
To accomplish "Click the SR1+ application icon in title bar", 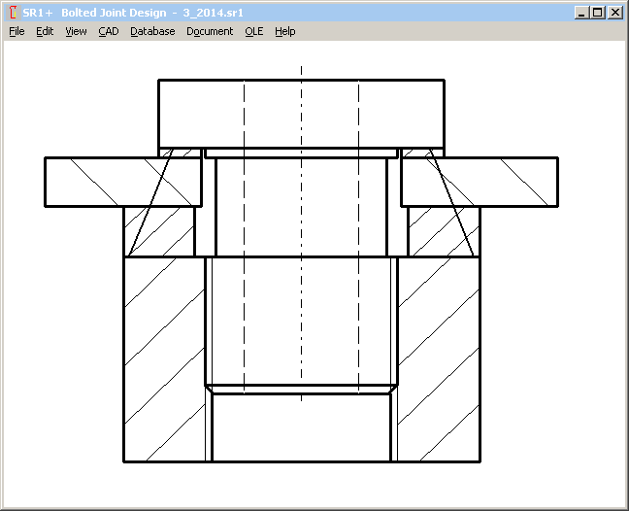I will 12,13.
